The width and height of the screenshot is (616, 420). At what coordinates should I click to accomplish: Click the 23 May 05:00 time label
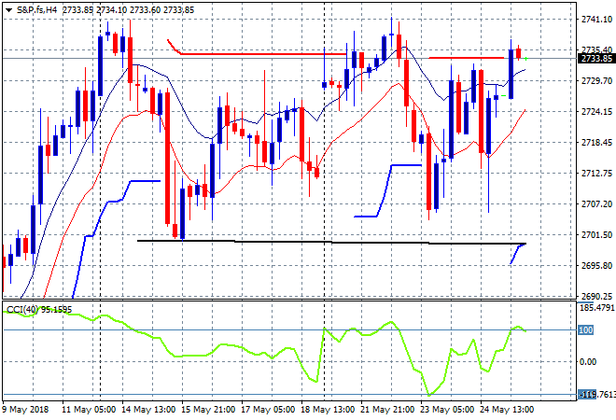(447, 410)
